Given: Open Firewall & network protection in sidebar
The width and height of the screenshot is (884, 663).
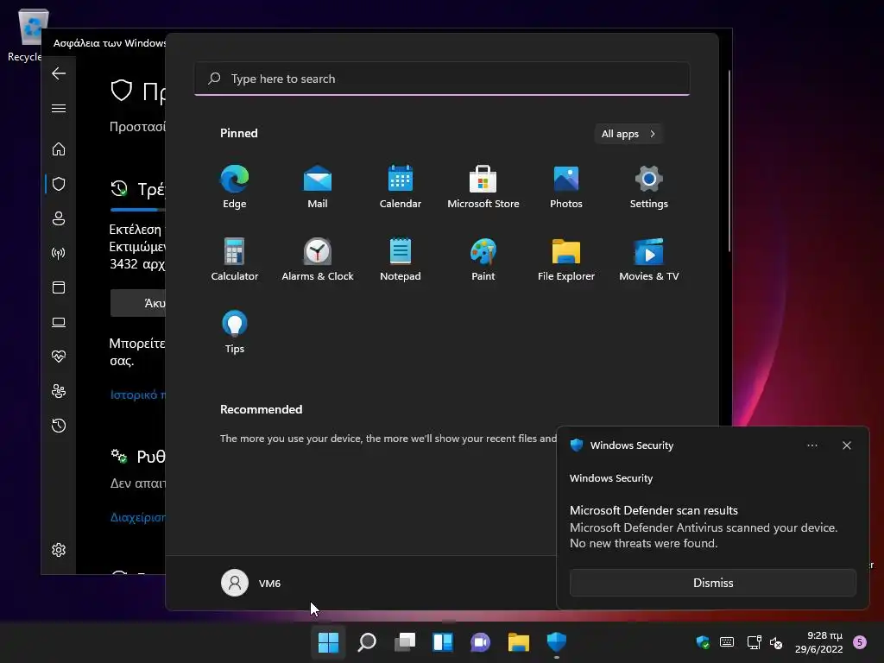Looking at the screenshot, I should click(x=59, y=253).
